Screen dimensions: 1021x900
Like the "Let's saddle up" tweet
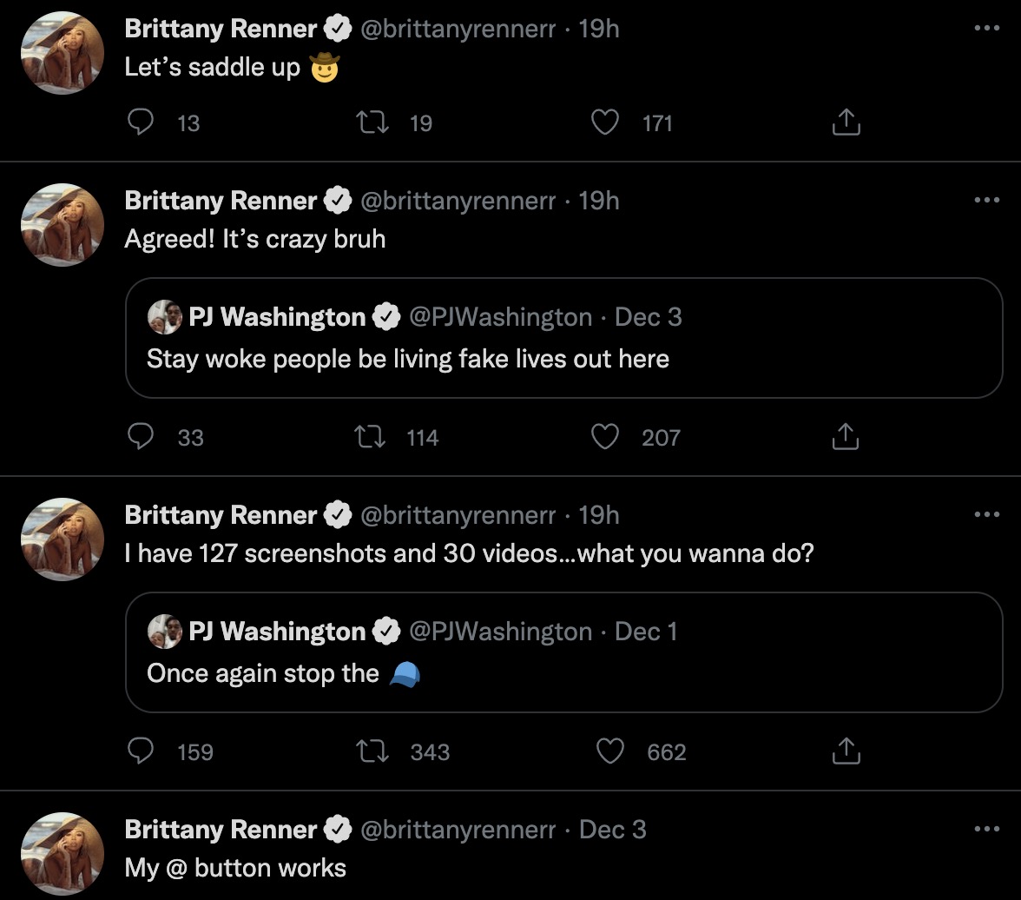click(604, 123)
